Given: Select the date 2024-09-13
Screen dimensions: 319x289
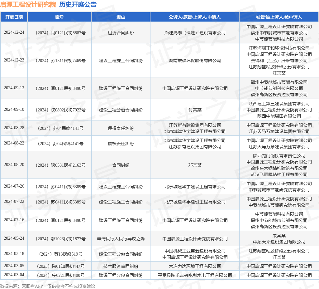Looking at the screenshot, I should (14, 88).
